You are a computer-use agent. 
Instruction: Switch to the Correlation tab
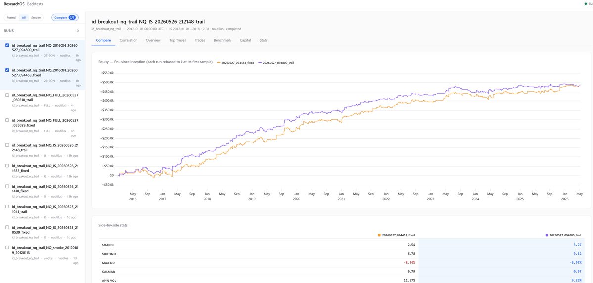tap(128, 40)
